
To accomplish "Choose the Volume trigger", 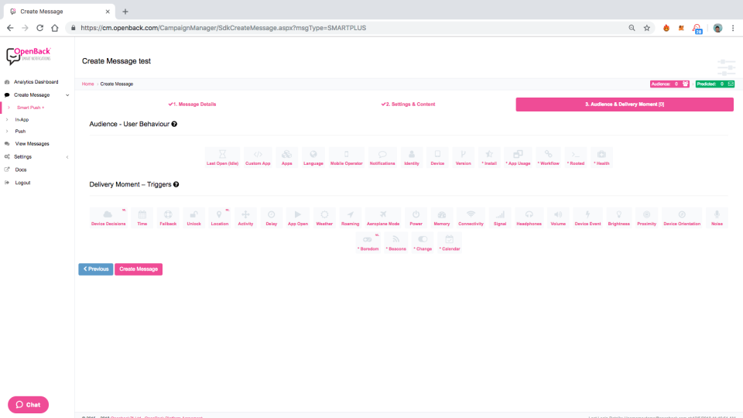I will (x=558, y=218).
